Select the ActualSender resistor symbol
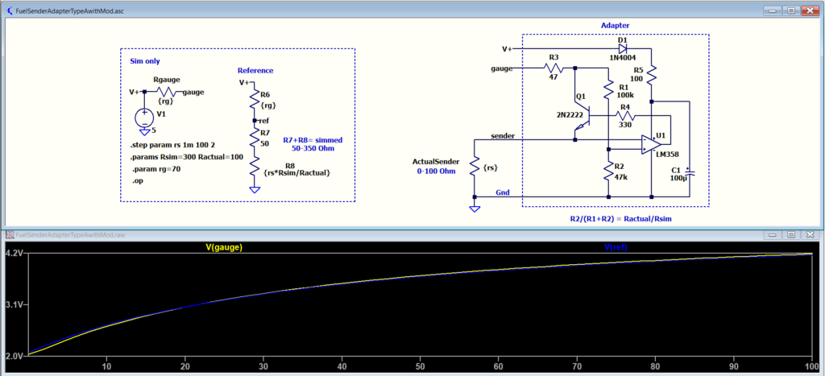Image resolution: width=825 pixels, height=376 pixels. [x=474, y=167]
